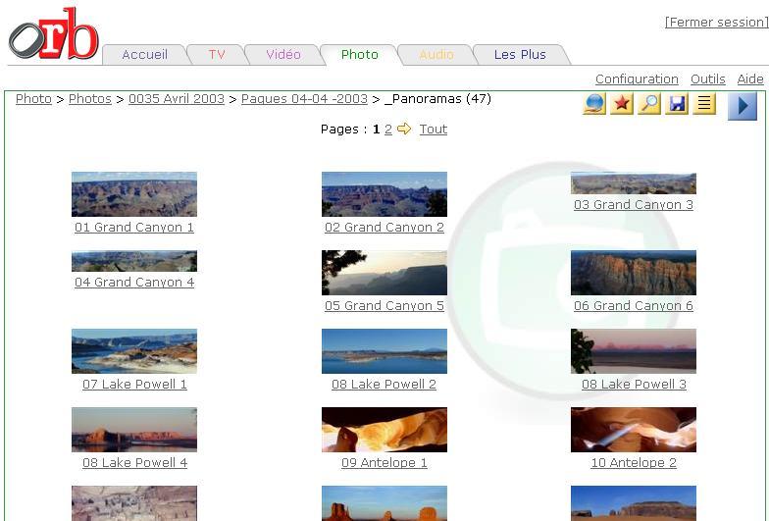Screen dimensions: 769x521
Task: Select the Photo tab
Action: coord(359,55)
